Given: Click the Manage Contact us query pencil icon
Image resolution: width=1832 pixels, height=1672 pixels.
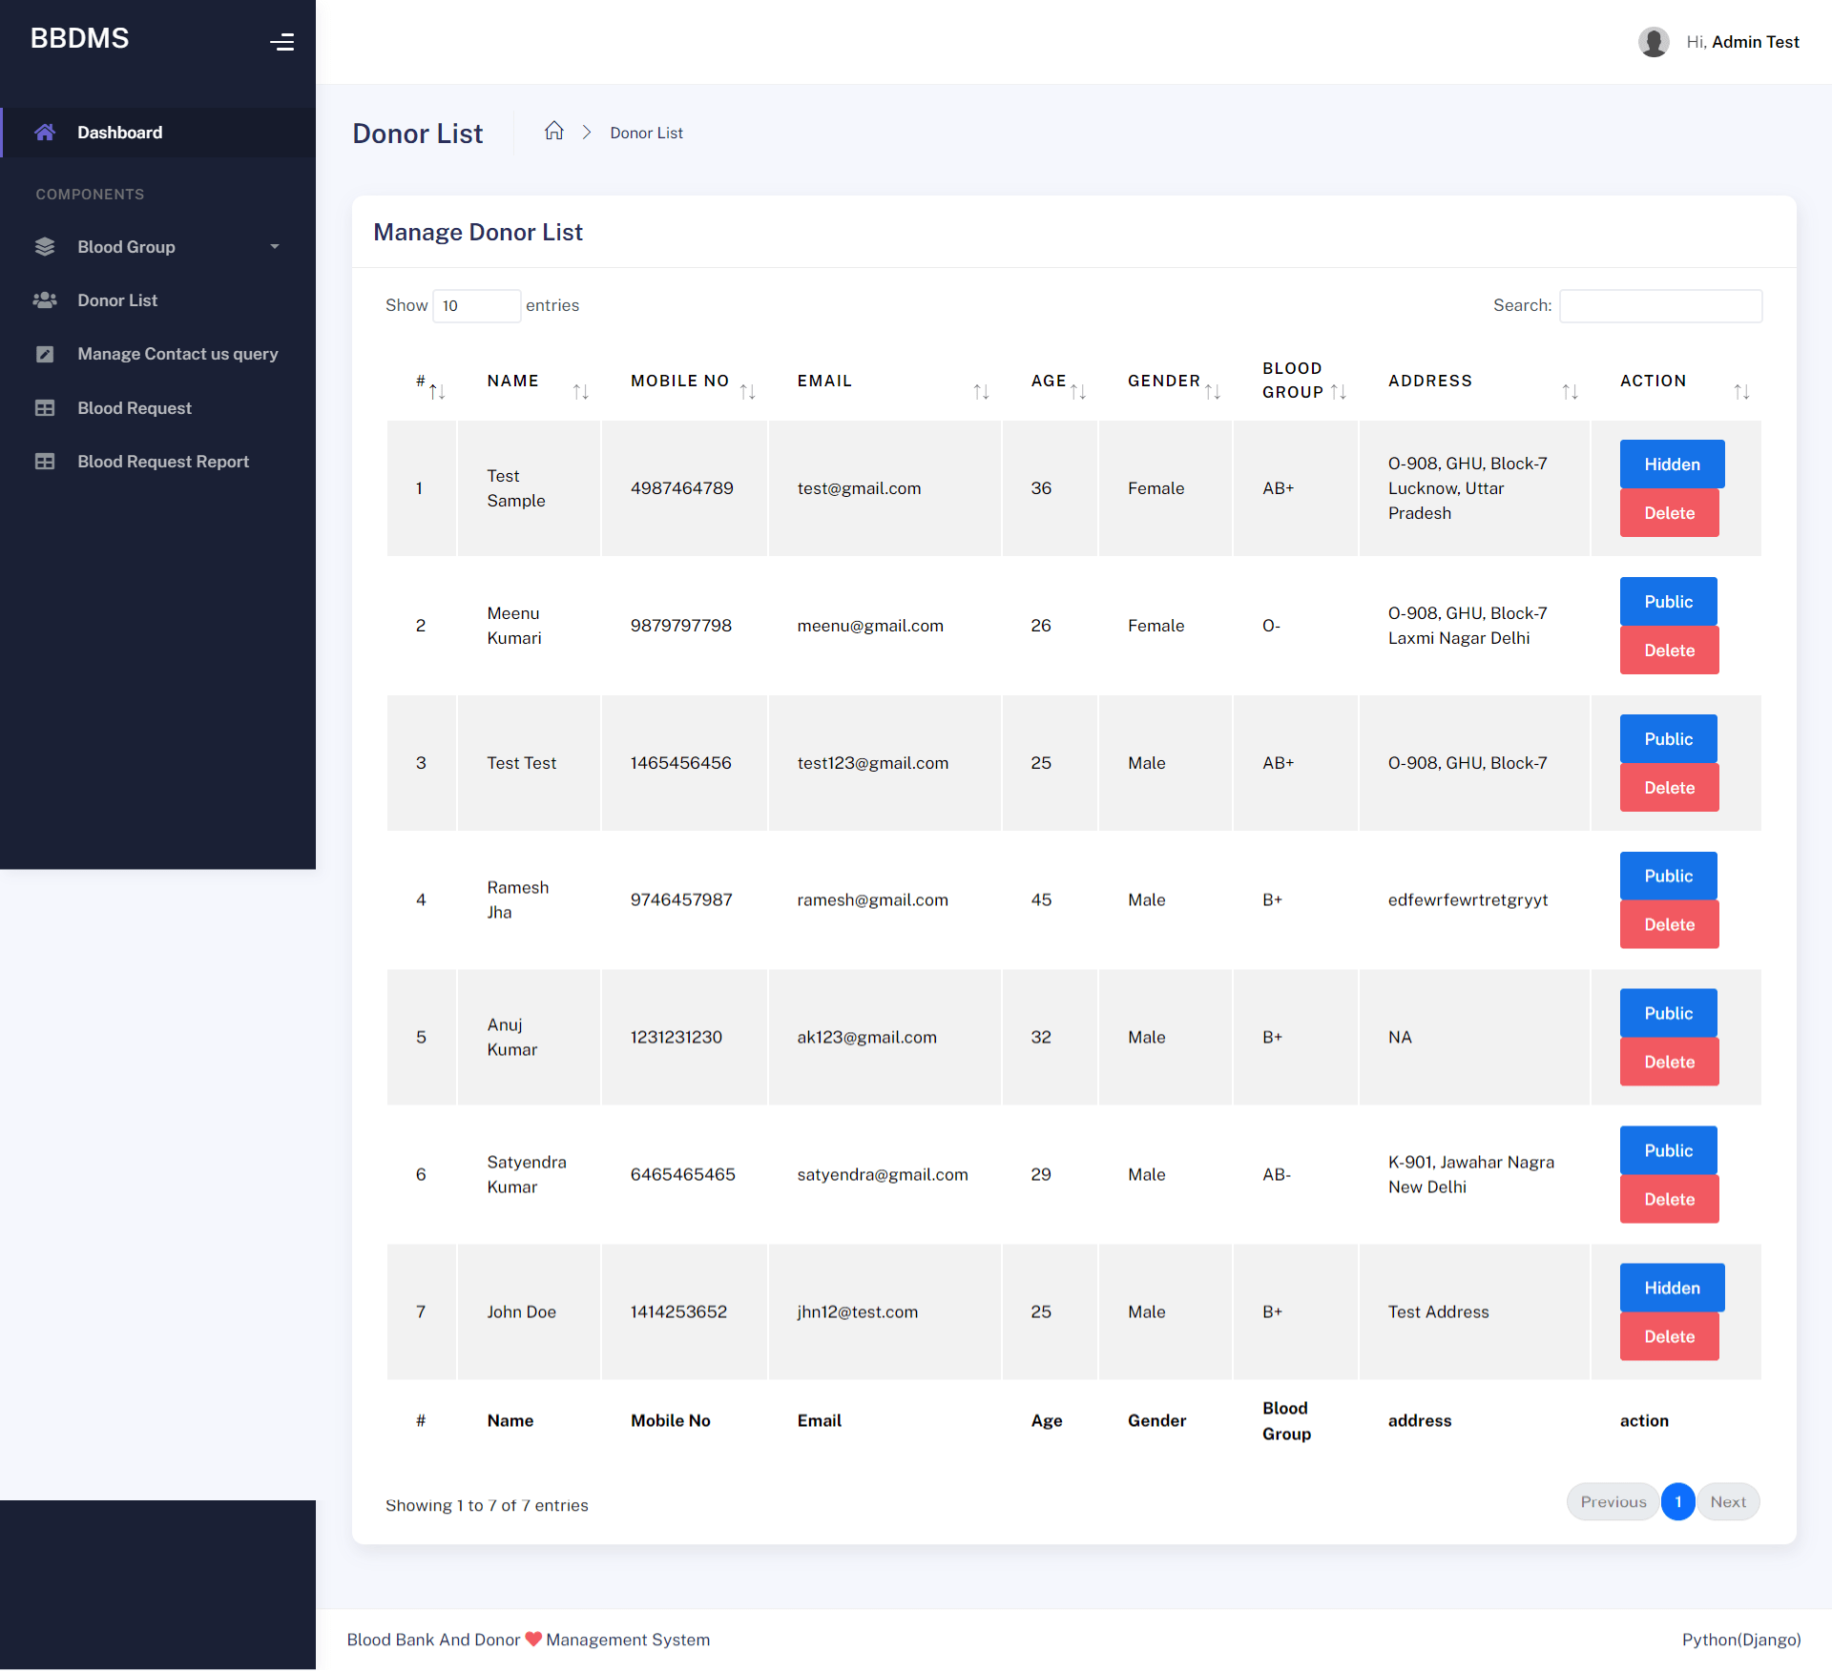Looking at the screenshot, I should pos(45,353).
